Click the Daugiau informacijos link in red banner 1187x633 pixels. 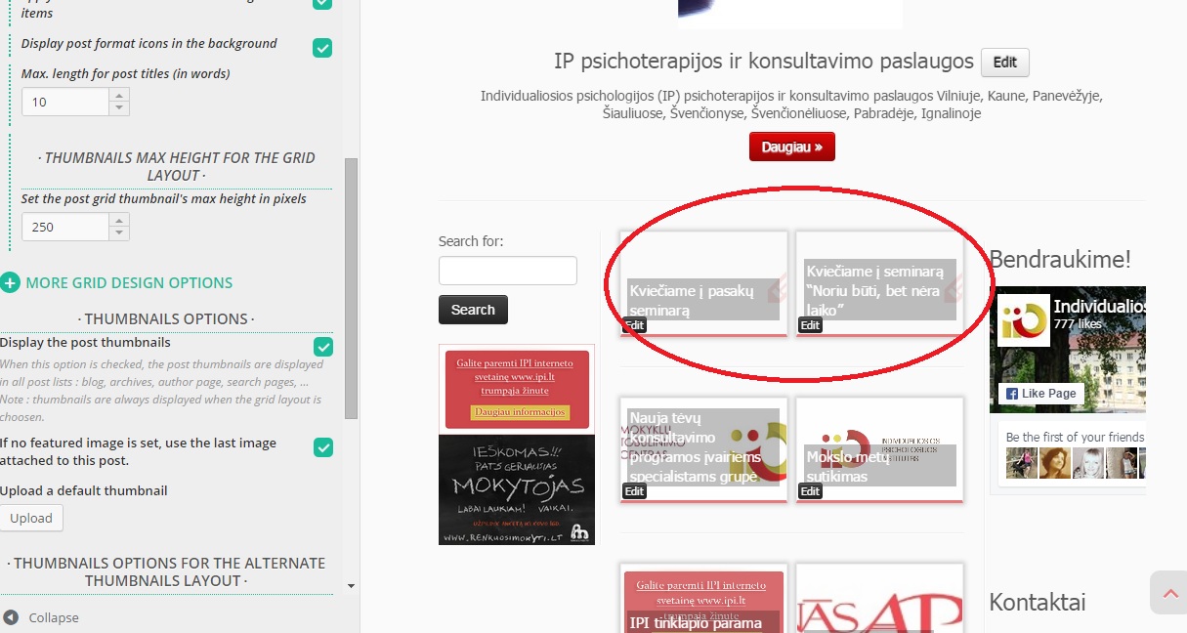(520, 412)
